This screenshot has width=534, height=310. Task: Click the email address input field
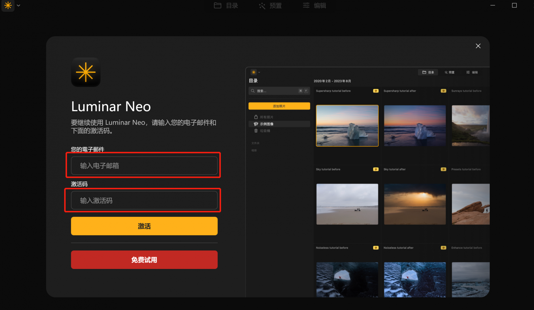tap(144, 166)
